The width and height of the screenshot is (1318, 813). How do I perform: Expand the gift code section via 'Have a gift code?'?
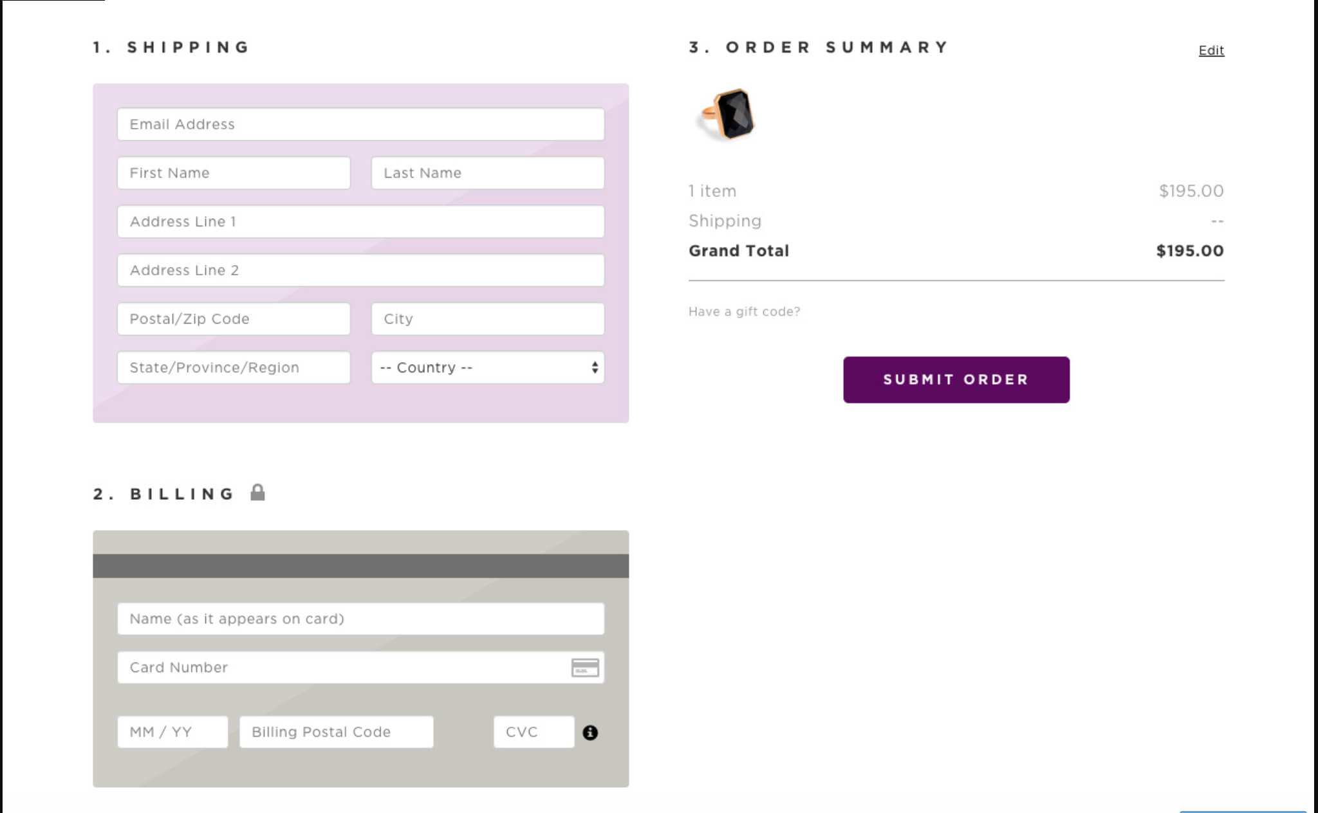(x=744, y=311)
